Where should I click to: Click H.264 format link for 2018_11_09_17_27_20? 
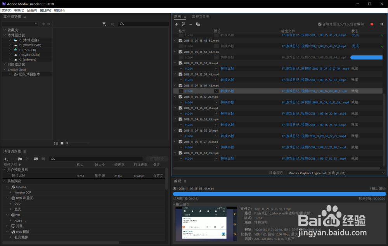[x=189, y=148]
